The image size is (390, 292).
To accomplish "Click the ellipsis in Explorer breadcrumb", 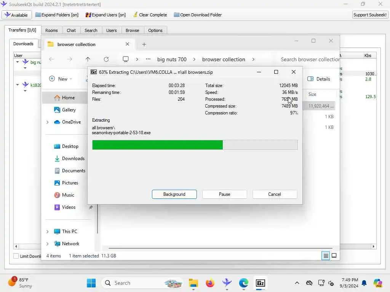I will [148, 59].
